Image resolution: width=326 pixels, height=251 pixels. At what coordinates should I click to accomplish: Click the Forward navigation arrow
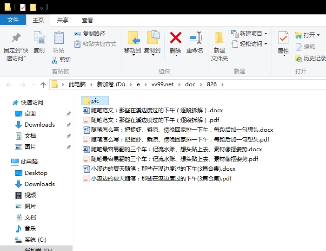(22, 84)
